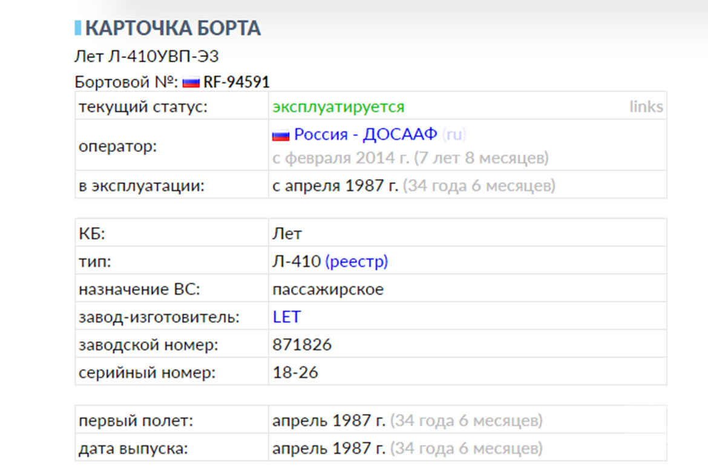The height and width of the screenshot is (472, 708).
Task: Click the aircraft model Лет Л-410УВП-Э3
Action: (146, 57)
